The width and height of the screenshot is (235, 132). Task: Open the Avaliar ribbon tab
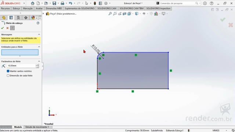pyautogui.click(x=39, y=8)
